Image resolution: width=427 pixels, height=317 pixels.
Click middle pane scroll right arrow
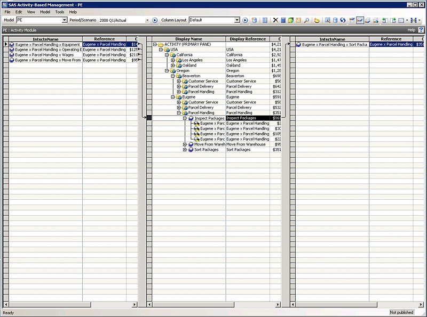[278, 305]
